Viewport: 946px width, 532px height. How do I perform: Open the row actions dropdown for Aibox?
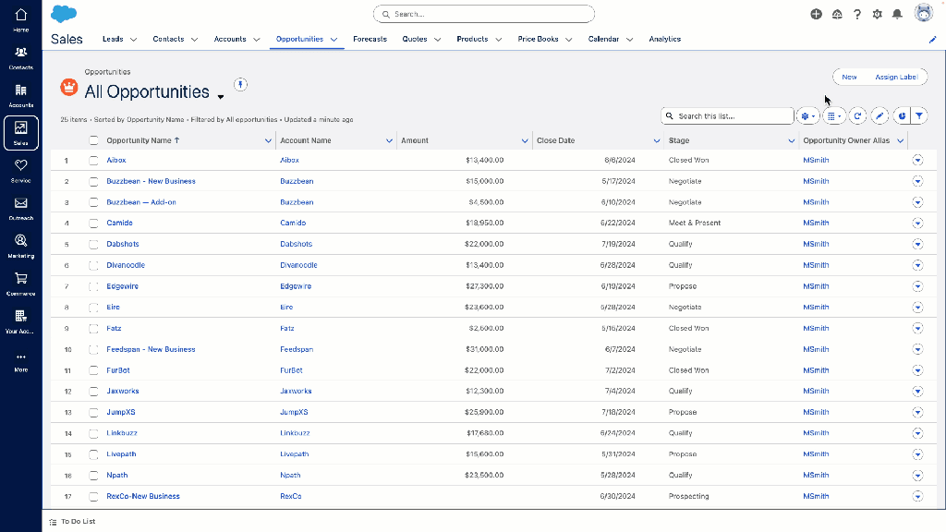[917, 160]
